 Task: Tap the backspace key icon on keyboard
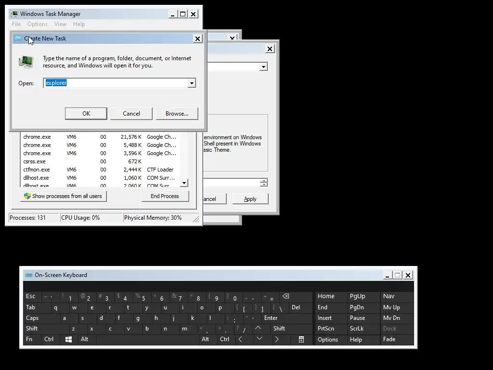286,296
